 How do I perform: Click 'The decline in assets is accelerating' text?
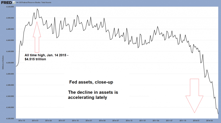pos(93,95)
